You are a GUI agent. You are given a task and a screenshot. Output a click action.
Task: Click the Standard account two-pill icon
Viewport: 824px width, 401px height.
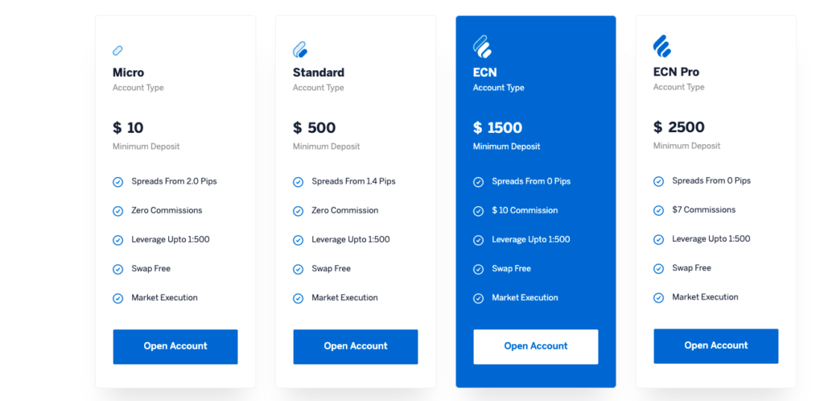[x=300, y=49]
